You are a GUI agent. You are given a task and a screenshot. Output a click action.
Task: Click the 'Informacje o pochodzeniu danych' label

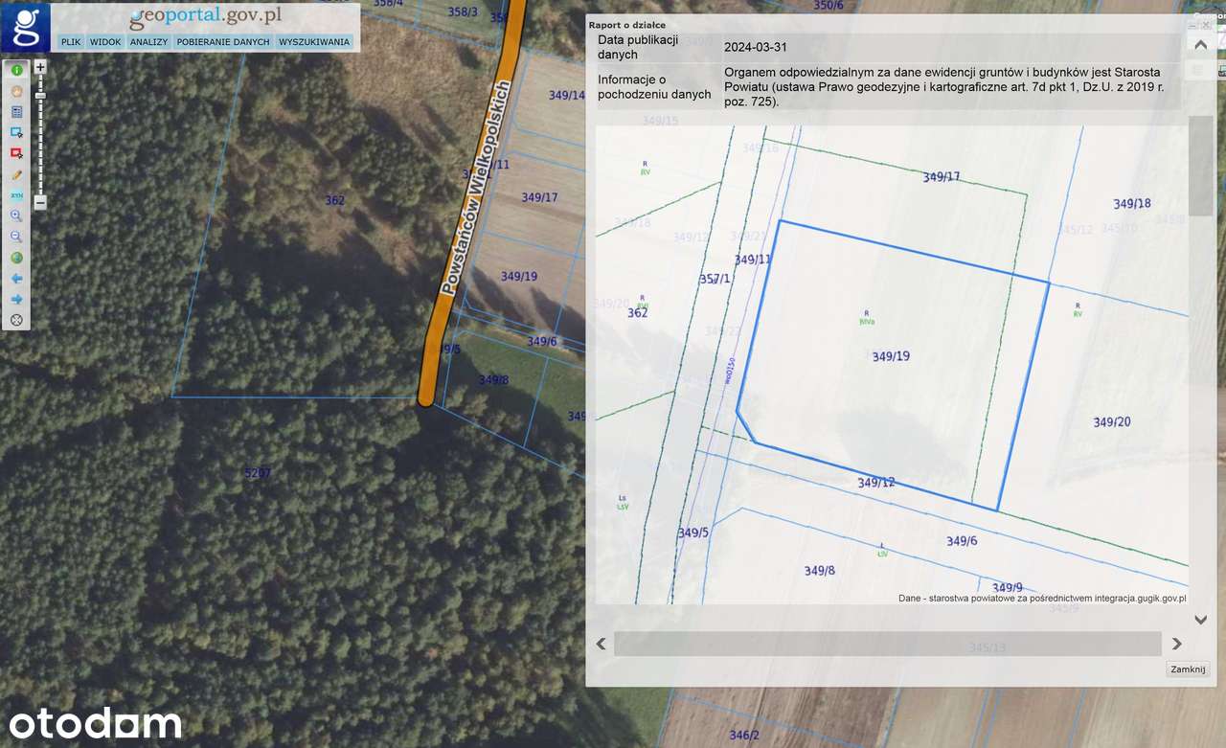(654, 86)
